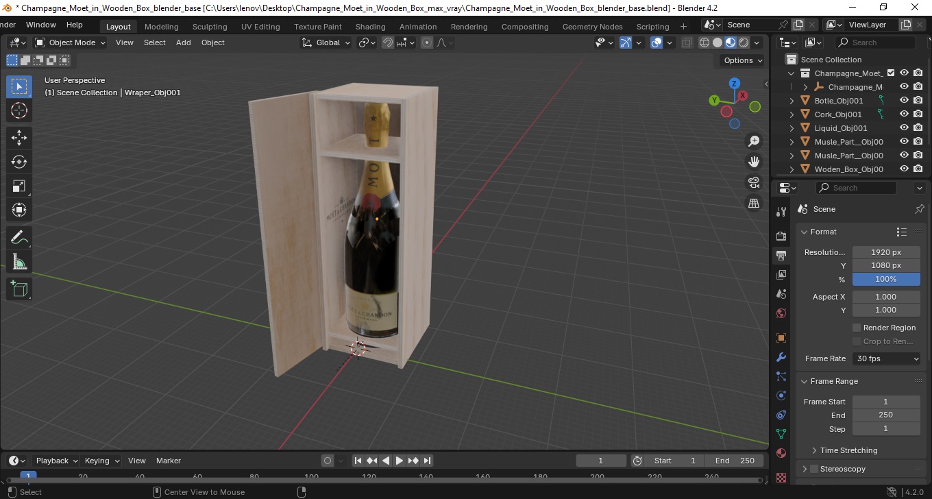
Task: Exclude Champagne_Moet collection via checkbox
Action: (891, 73)
